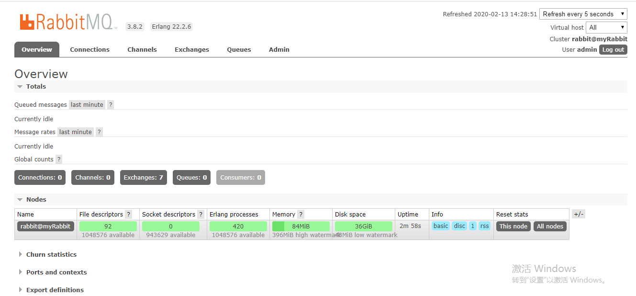Screen dimensions: 636x296
Task: Click the Socket descriptors 0 bar
Action: coord(171,226)
